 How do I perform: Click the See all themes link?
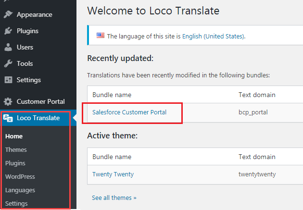click(114, 198)
